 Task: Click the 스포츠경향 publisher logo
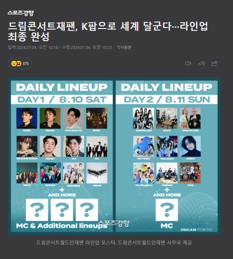[x=21, y=13]
